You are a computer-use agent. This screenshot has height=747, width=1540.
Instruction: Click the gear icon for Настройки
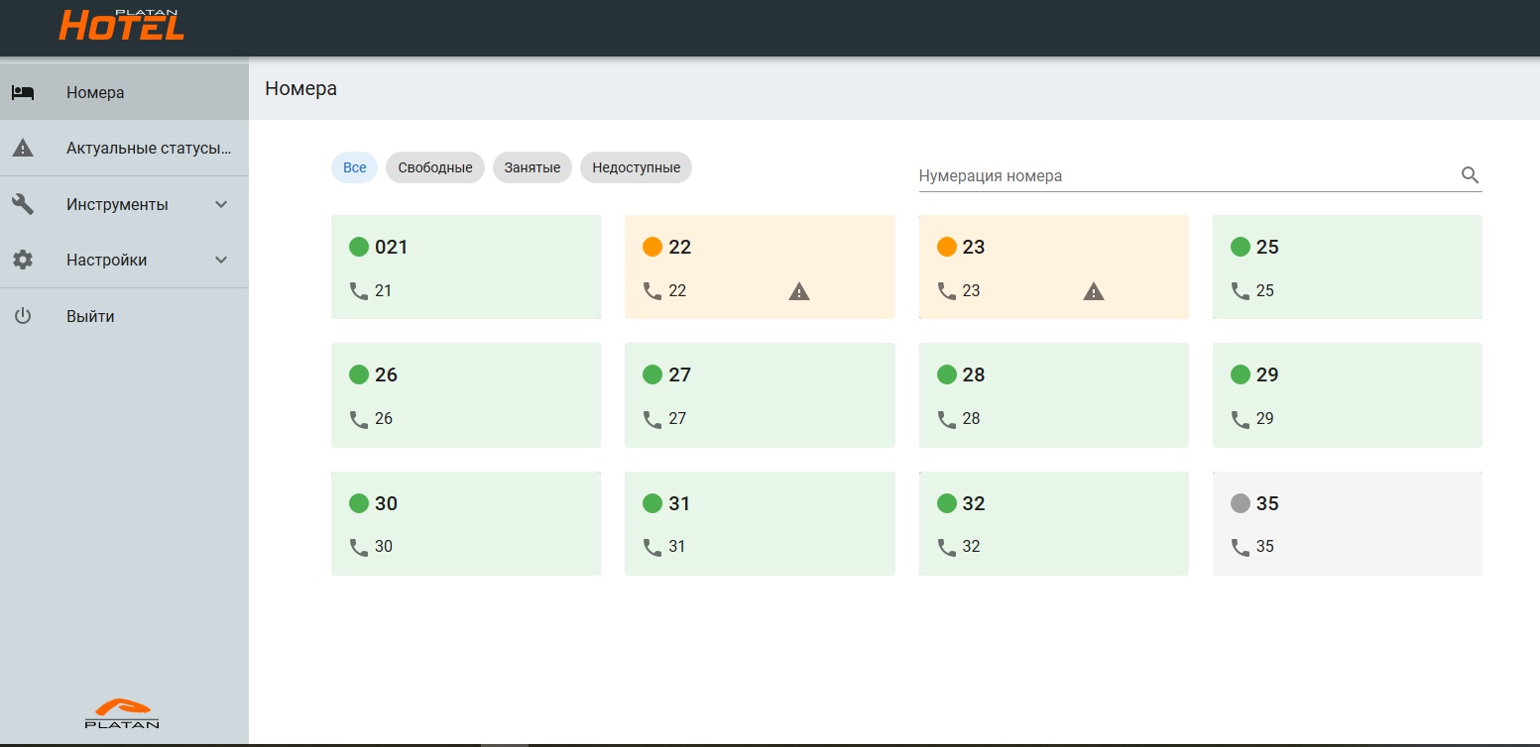[23, 260]
